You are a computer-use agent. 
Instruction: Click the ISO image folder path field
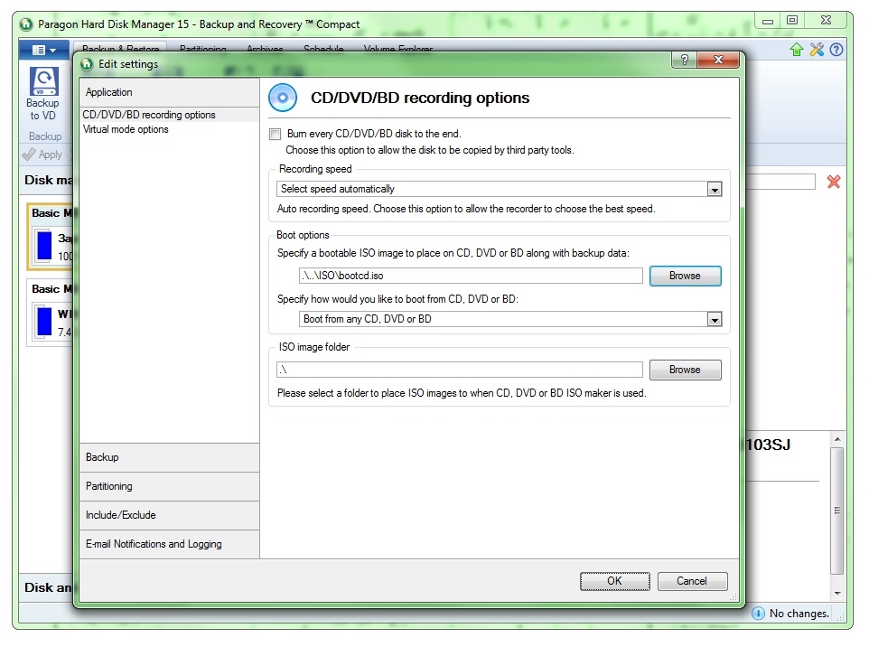[x=460, y=370]
